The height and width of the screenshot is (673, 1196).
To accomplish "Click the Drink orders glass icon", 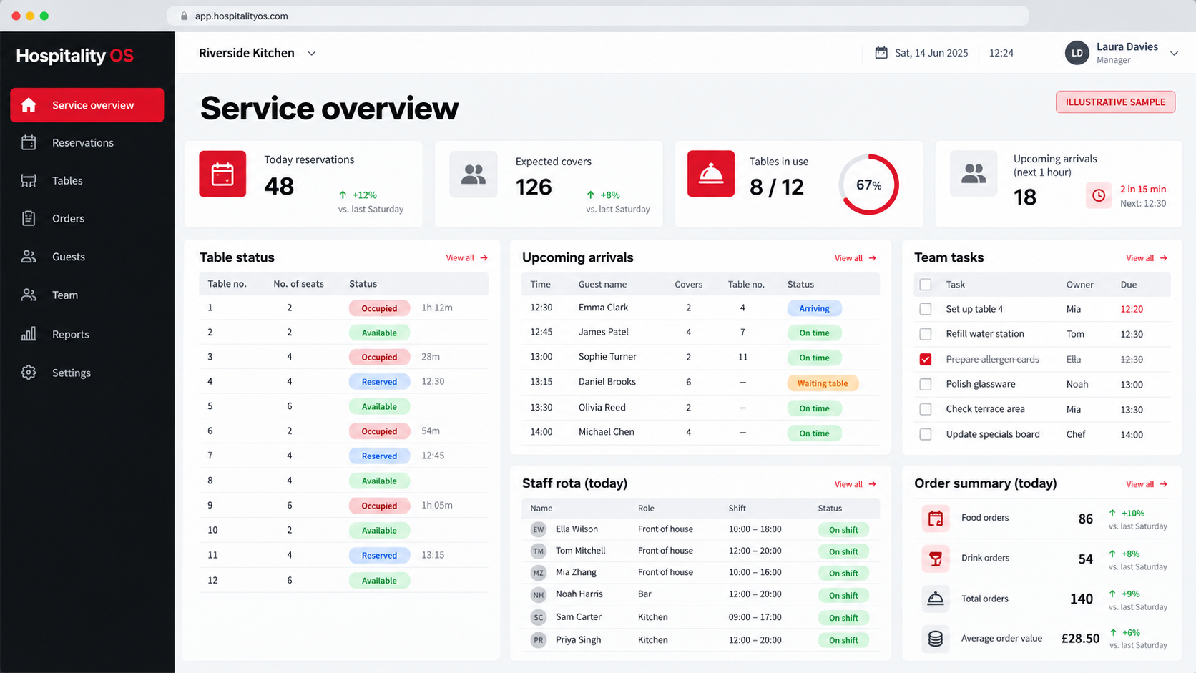I will coord(935,559).
